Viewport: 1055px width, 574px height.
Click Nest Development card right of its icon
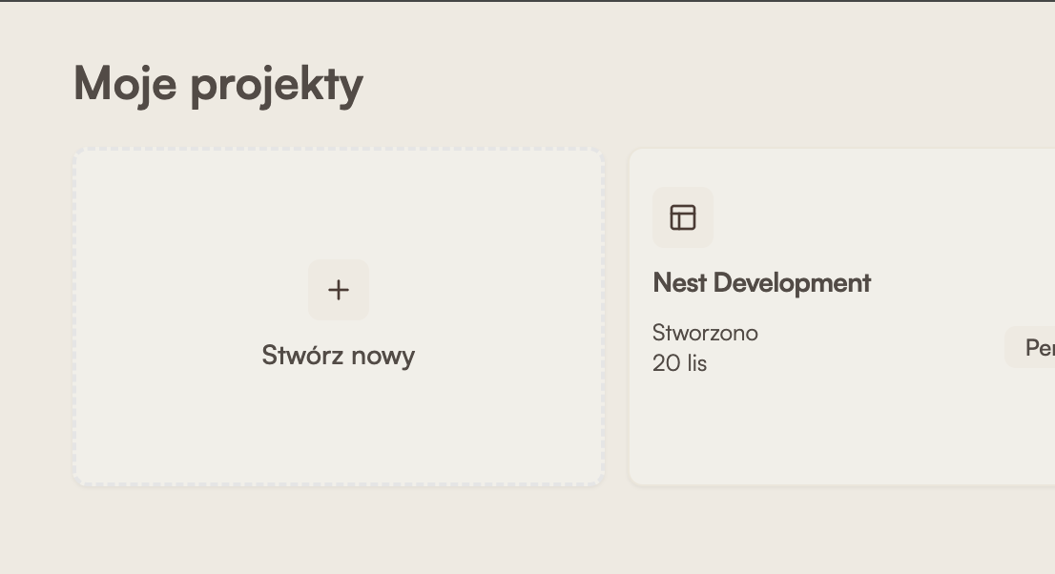858,217
